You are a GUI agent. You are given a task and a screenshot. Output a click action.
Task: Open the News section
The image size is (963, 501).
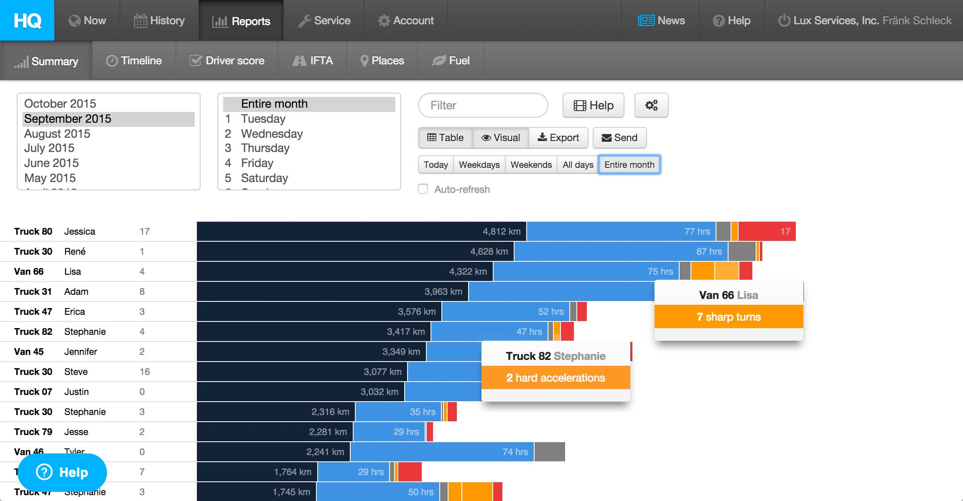[x=661, y=20]
